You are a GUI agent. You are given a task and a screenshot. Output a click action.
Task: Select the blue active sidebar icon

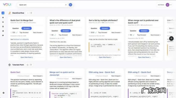click(x=3, y=13)
